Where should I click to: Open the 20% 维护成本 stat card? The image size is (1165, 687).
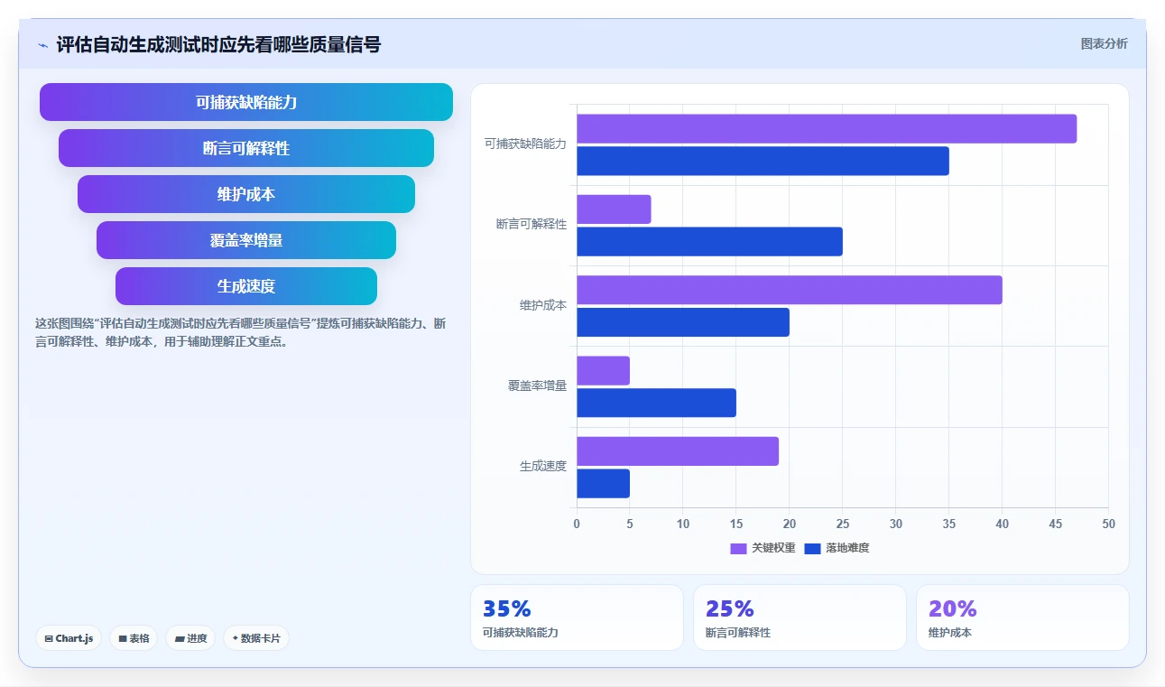click(x=1022, y=617)
